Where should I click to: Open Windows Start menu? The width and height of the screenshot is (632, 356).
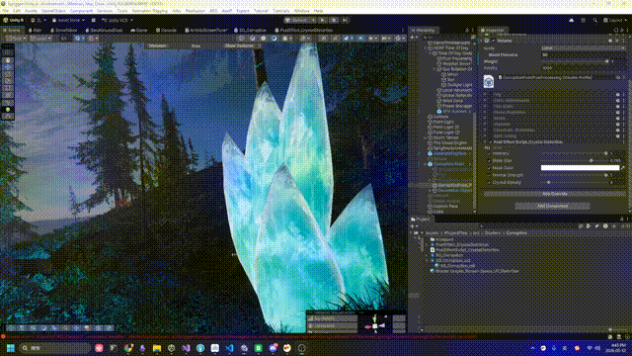(x=11, y=348)
